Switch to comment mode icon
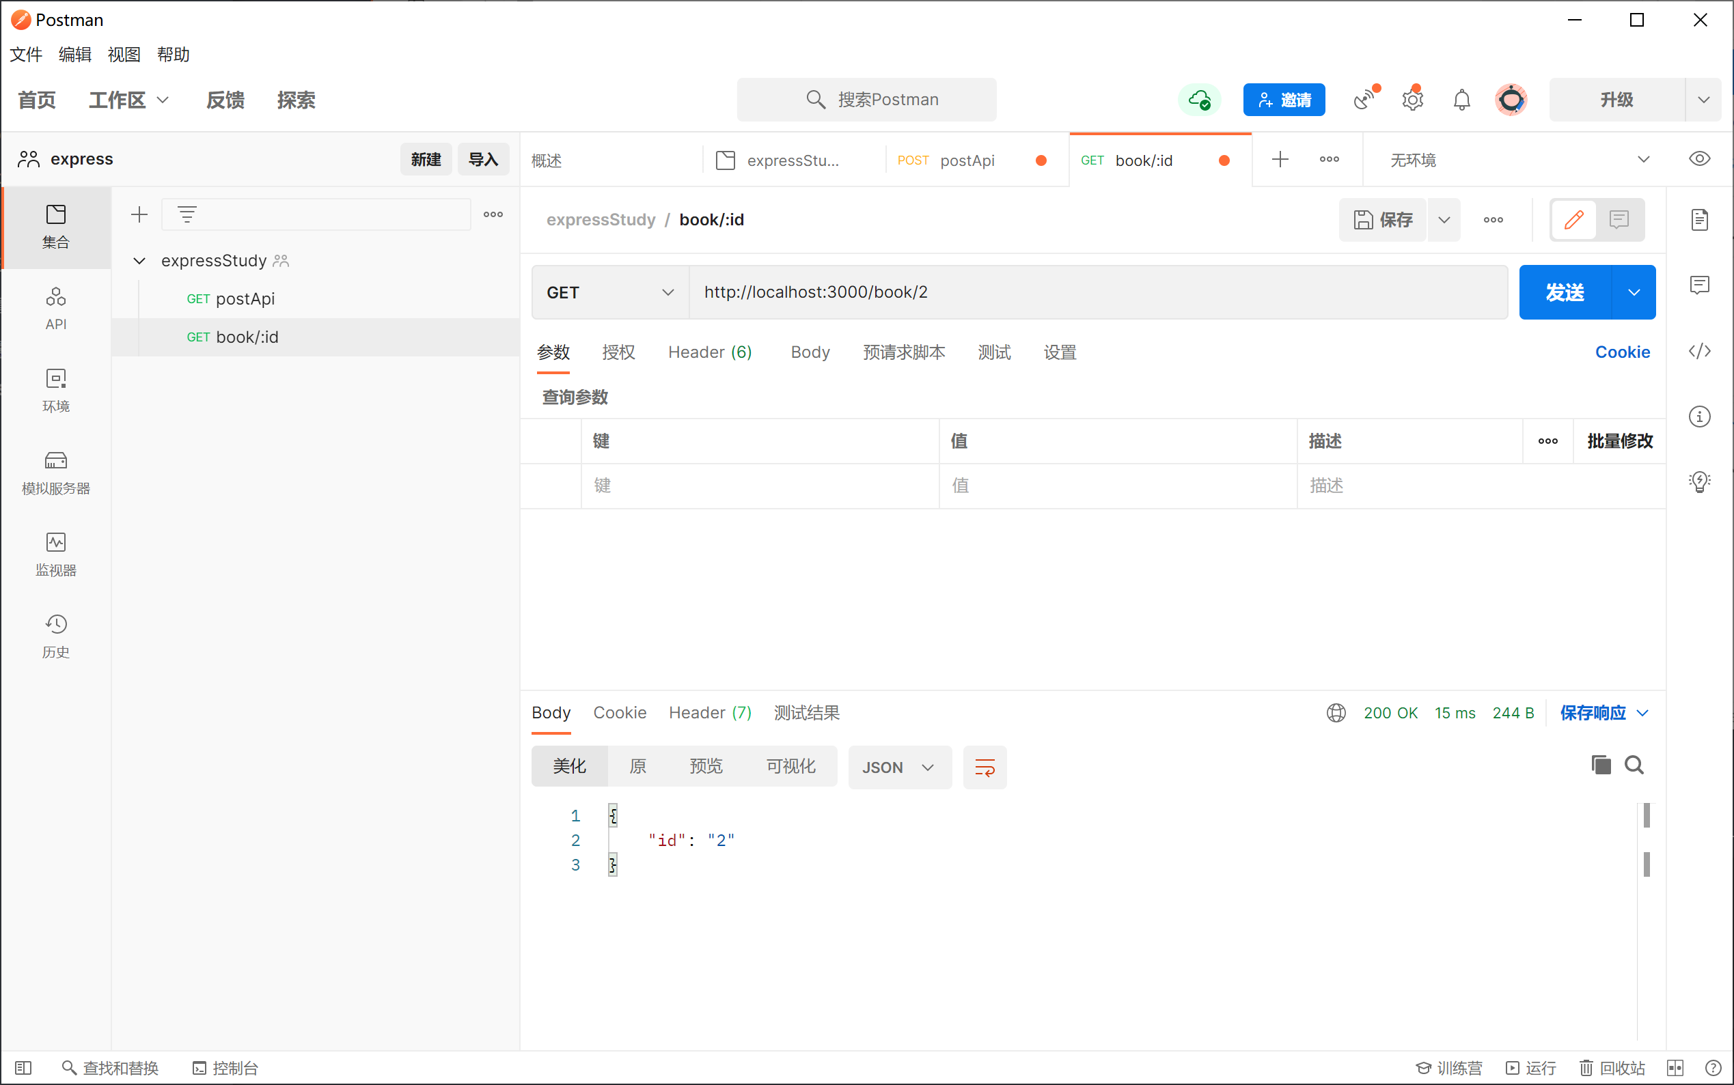The width and height of the screenshot is (1734, 1085). 1619,220
